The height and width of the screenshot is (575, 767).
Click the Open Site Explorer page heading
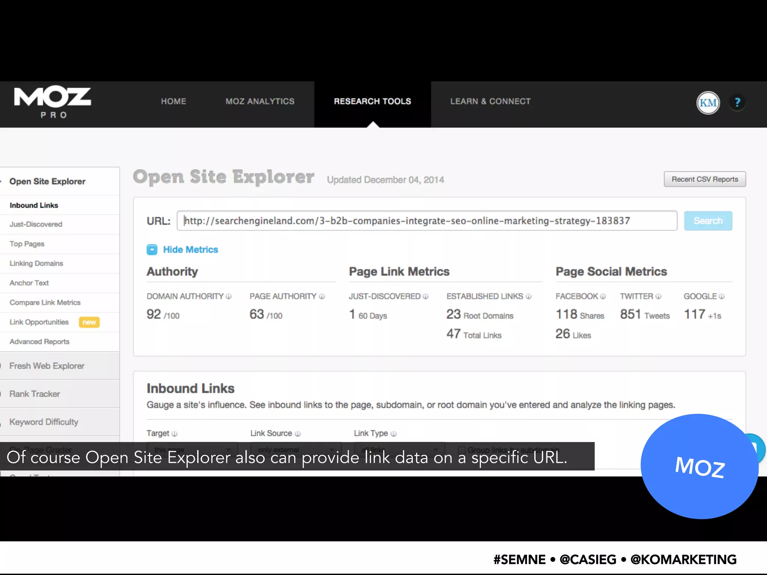[224, 177]
